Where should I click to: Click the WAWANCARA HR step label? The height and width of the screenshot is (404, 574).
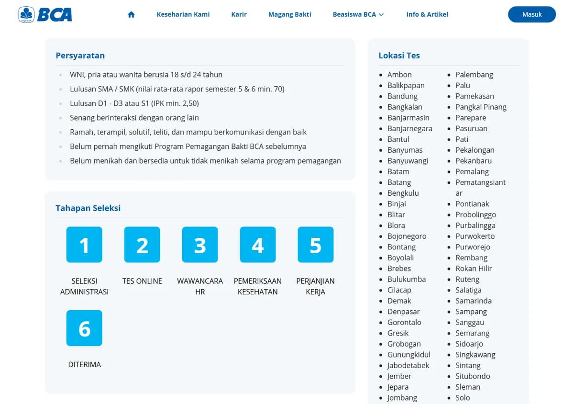[200, 286]
